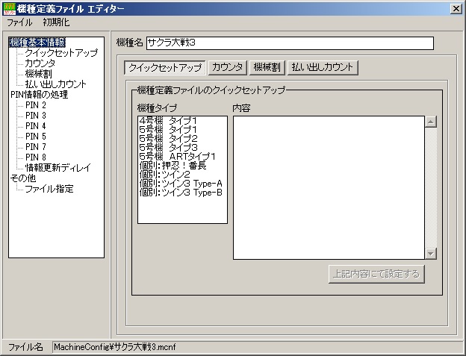
Task: Select 払い出しカウント tree node
Action: coord(55,84)
